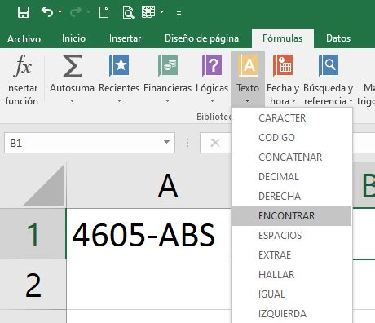Screen dimensions: 375x323
Task: Choose HALLAR from the Texto menu
Action: 292,275
